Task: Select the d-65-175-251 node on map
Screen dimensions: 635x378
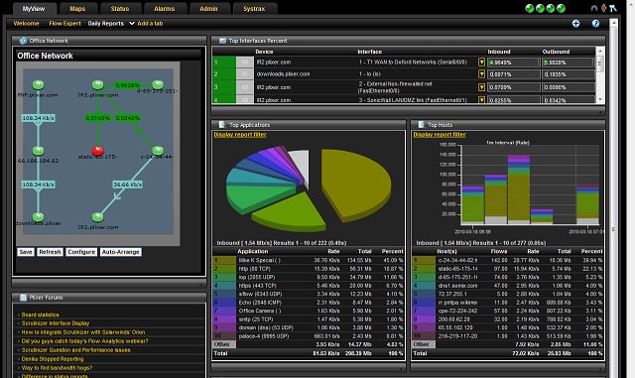Action: click(158, 84)
